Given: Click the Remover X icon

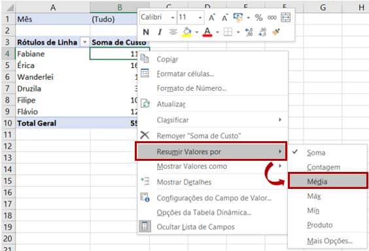Looking at the screenshot, I should coord(145,135).
